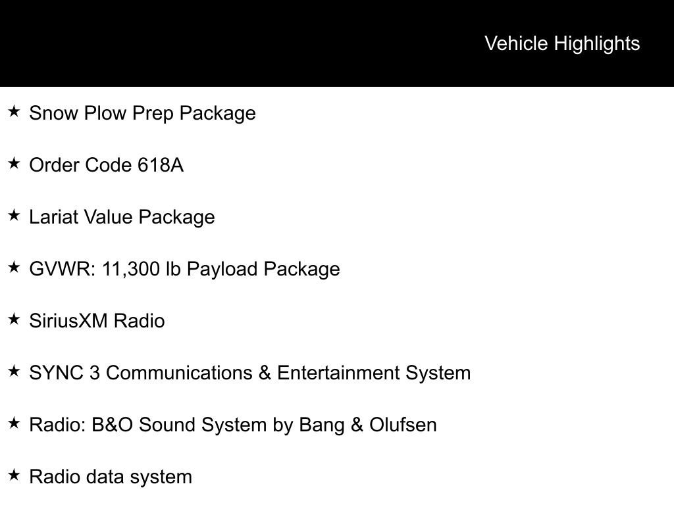Viewport: 674px width, 505px height.
Task: Click the Radio data system text
Action: coord(111,477)
